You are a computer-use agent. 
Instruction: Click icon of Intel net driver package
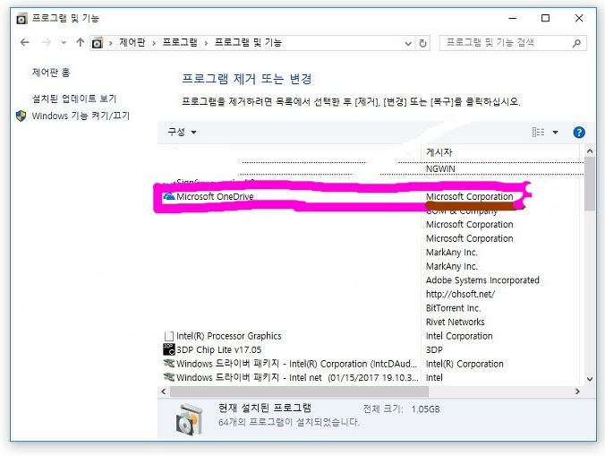tap(169, 377)
